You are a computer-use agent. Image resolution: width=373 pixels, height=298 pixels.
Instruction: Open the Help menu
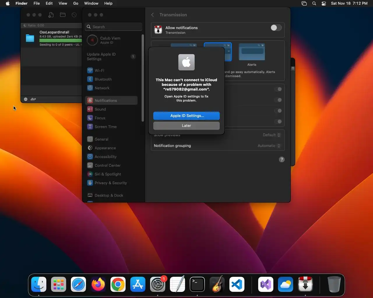point(108,3)
